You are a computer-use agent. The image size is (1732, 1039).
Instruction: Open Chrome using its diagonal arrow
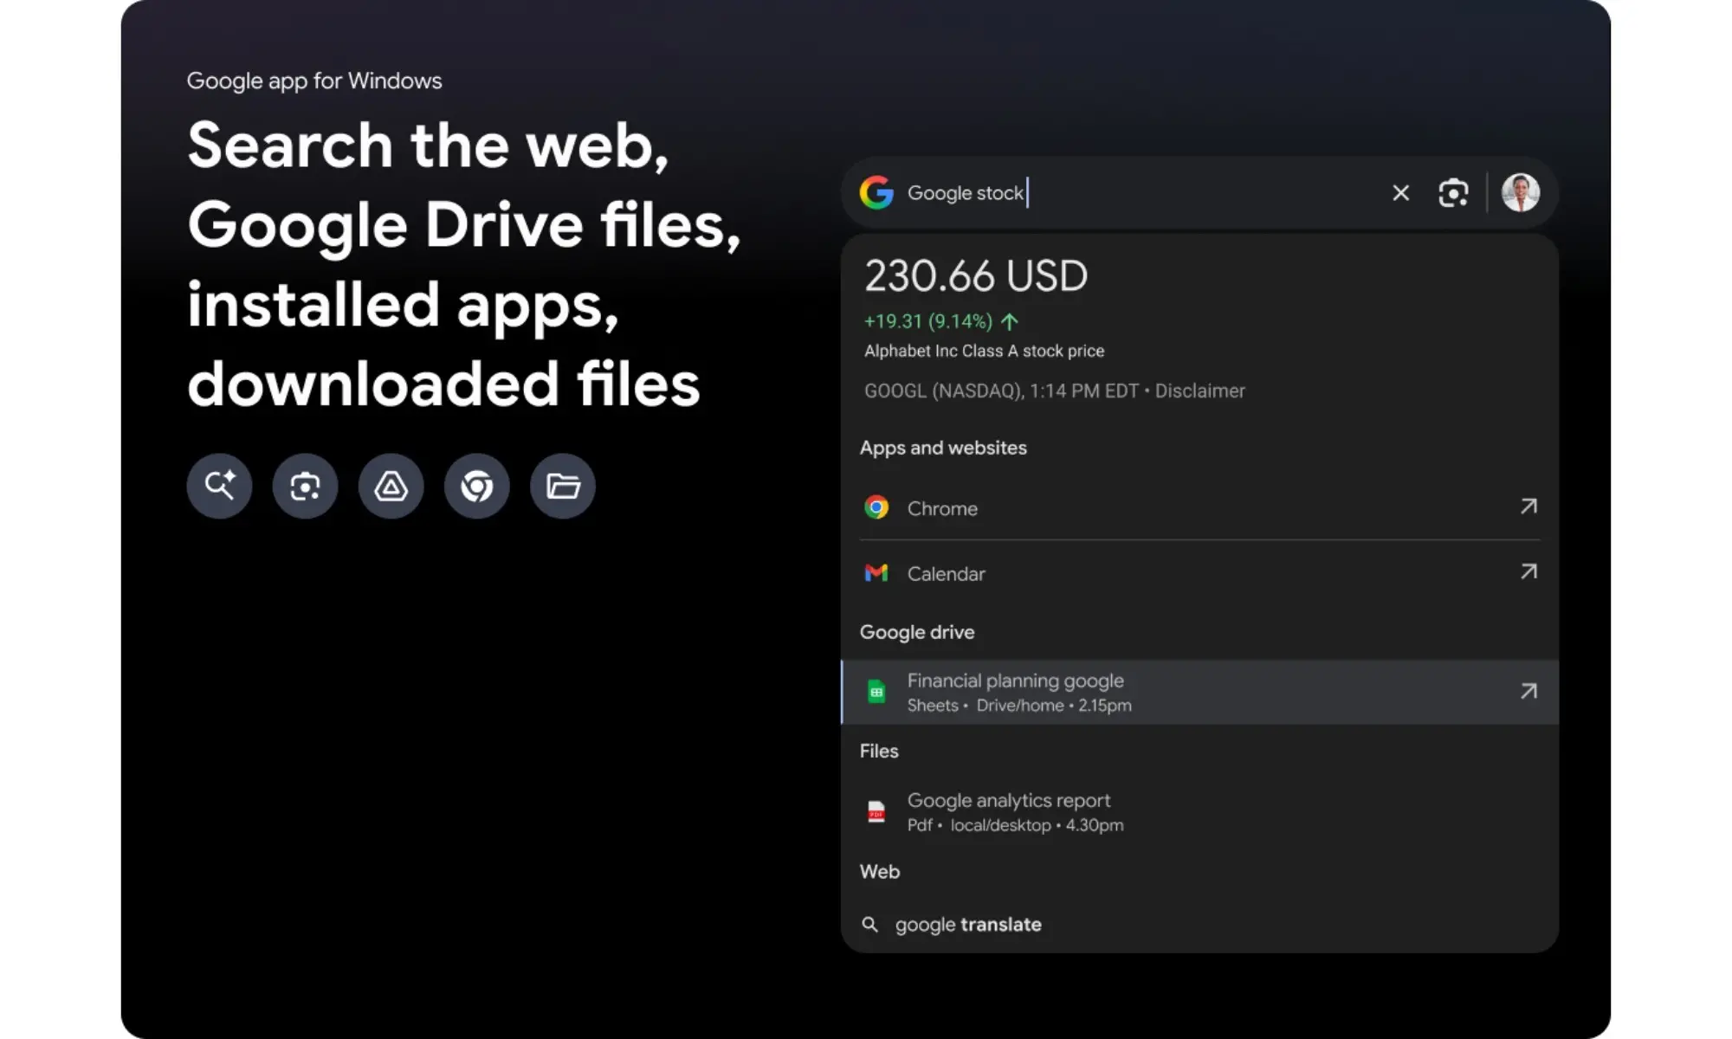[1528, 507]
